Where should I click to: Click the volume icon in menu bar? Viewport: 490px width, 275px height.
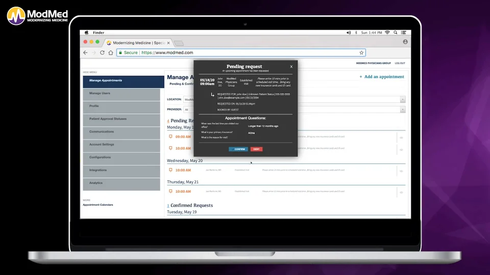[349, 33]
